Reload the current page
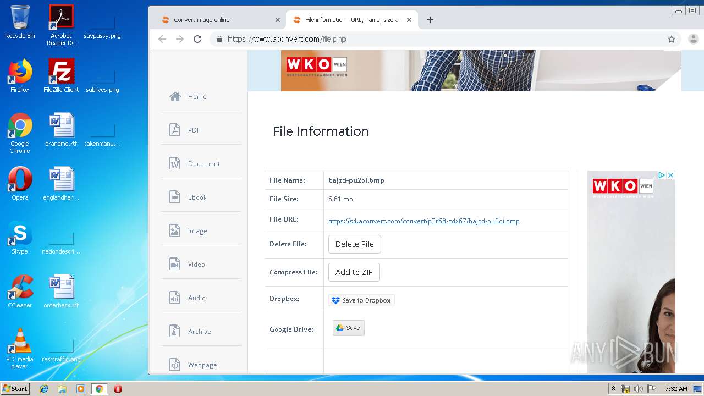 197,39
